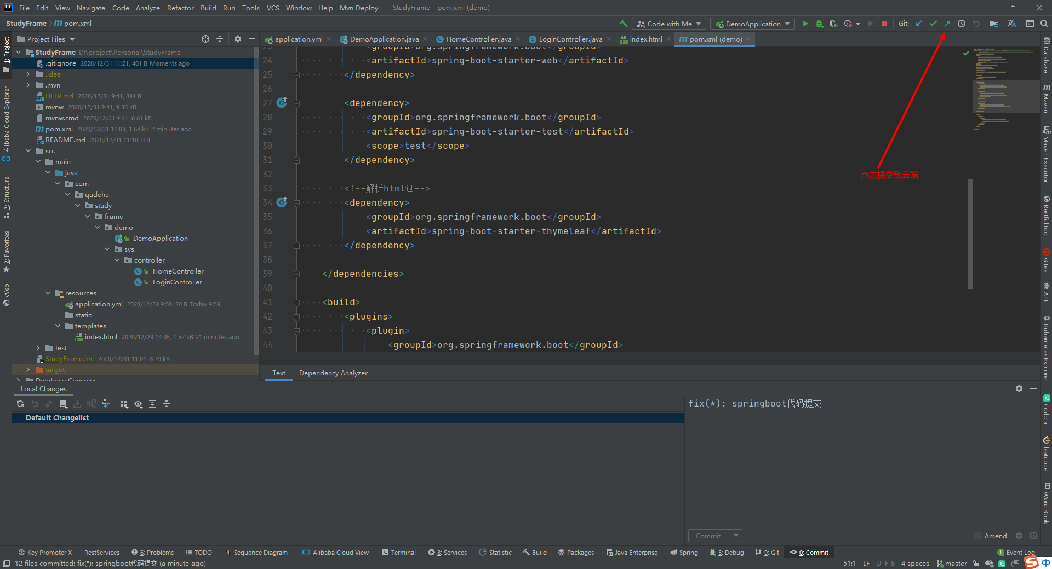The width and height of the screenshot is (1052, 569).
Task: Refresh the Local Changes list
Action: pos(20,404)
